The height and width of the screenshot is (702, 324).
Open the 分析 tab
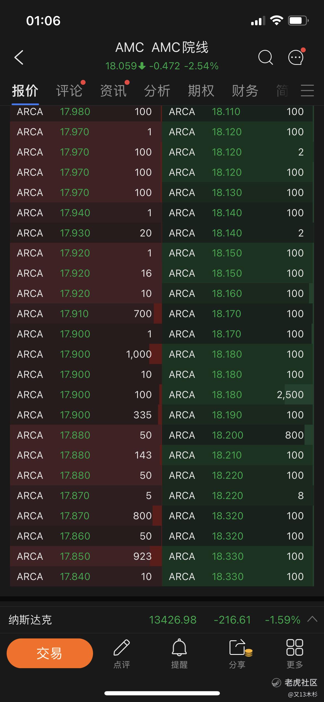[x=157, y=91]
